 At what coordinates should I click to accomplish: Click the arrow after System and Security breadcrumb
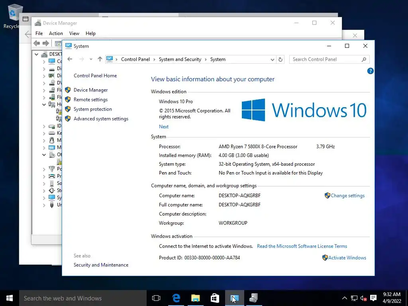coord(206,59)
